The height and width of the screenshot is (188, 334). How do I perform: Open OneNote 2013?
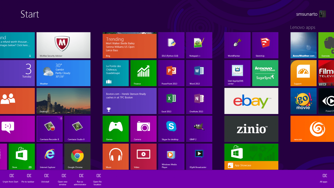(199, 101)
